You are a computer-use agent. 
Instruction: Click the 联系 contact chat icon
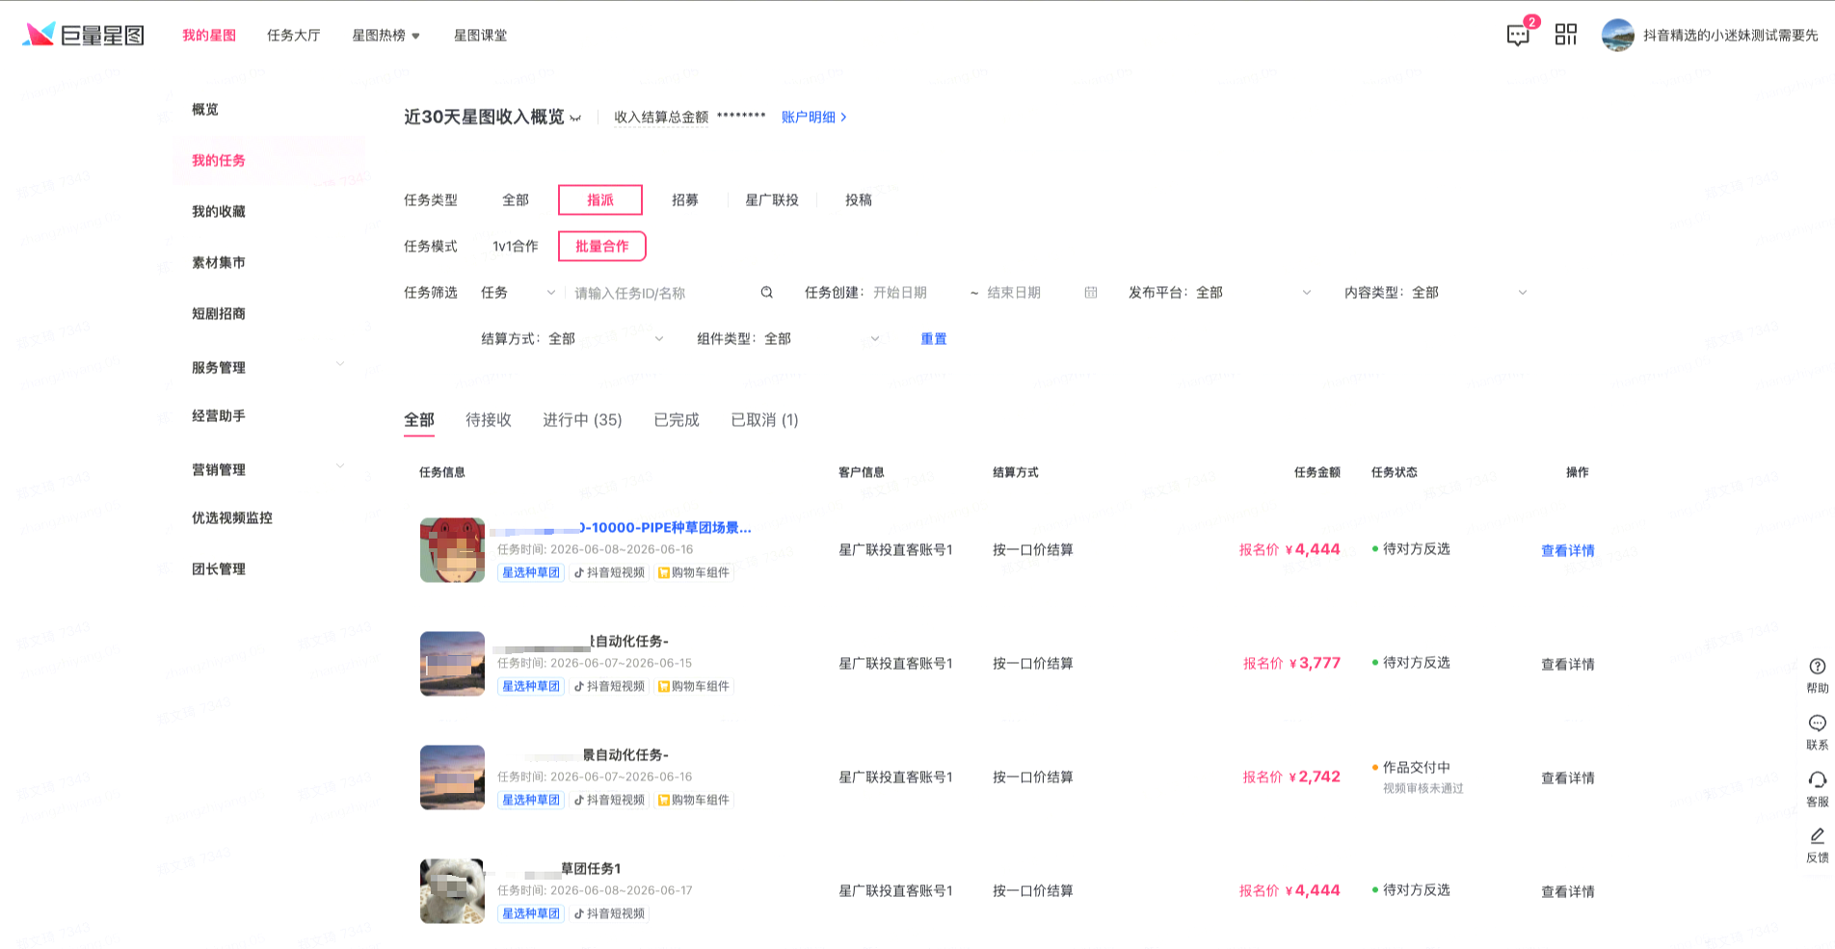coord(1817,732)
